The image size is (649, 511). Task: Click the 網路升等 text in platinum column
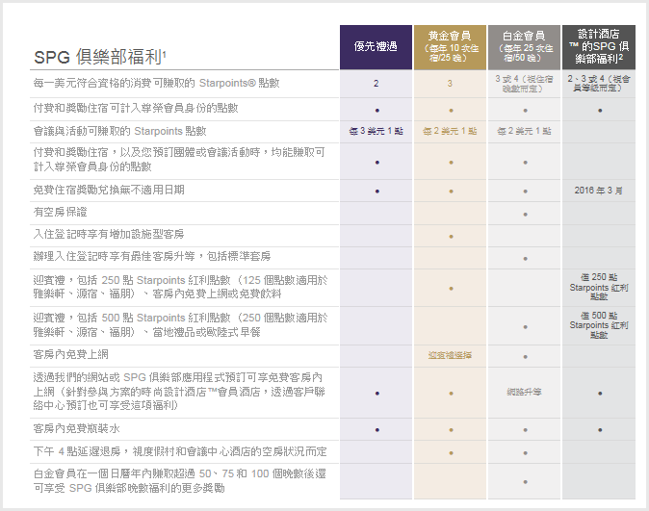[x=524, y=392]
